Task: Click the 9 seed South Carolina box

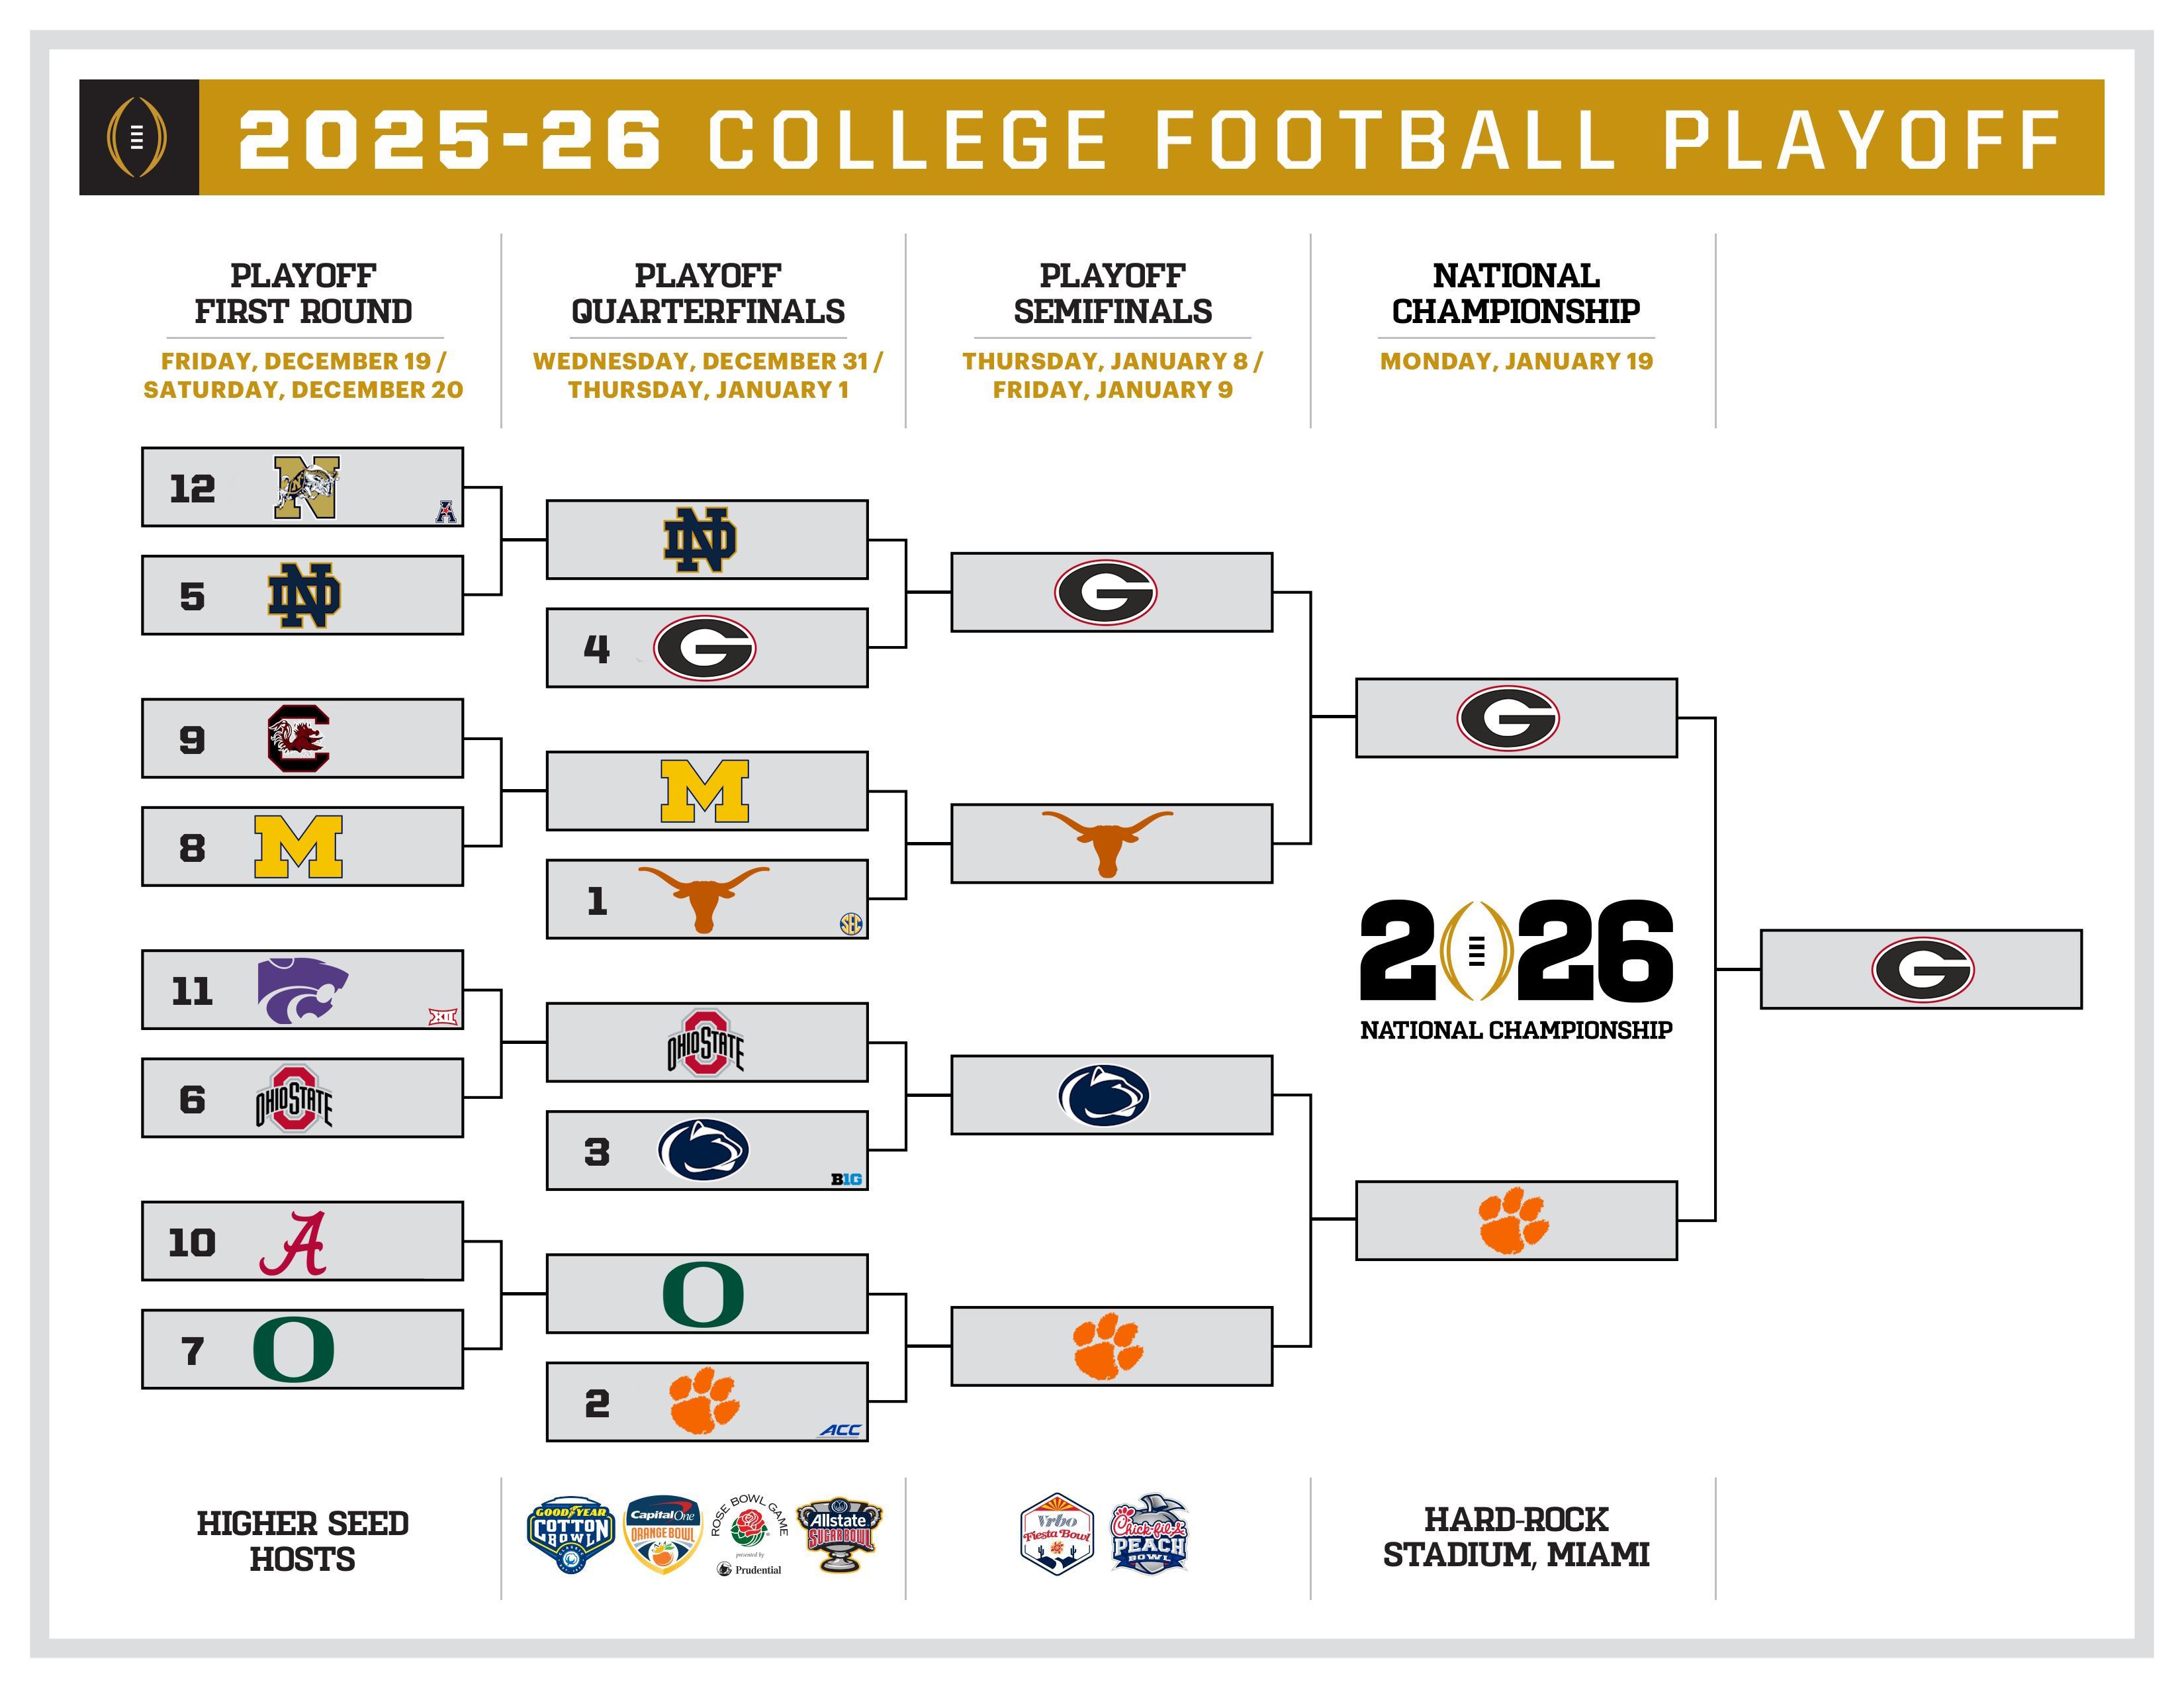Action: pyautogui.click(x=302, y=738)
